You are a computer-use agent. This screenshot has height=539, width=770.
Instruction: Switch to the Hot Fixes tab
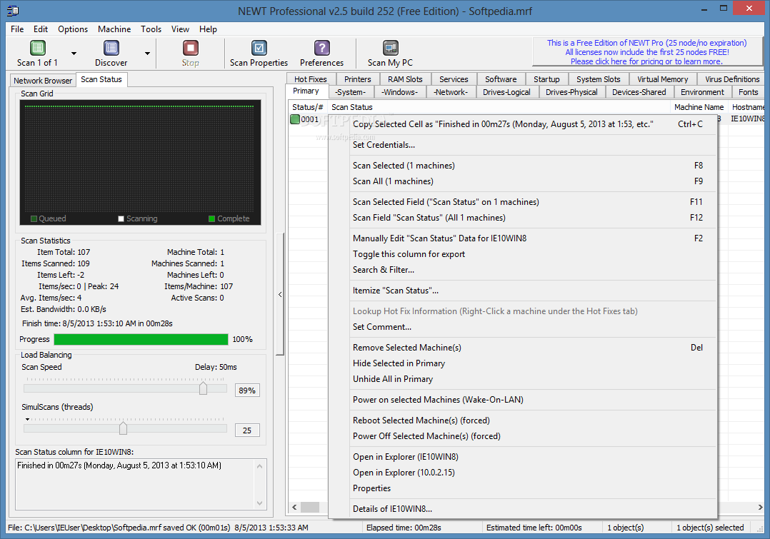tap(310, 79)
